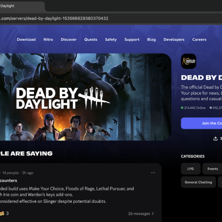Open the Blog link
Screen dimensions: 222x222
pos(151,40)
